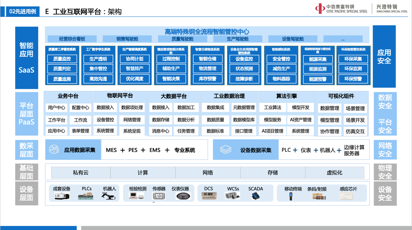This screenshot has width=412, height=230.
Task: Choose the 智能决策 box
Action: [x=171, y=79]
